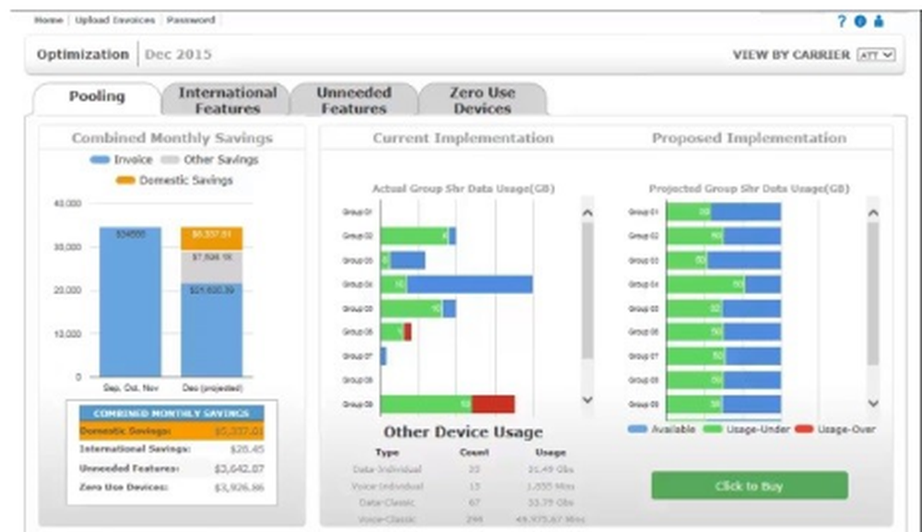
Task: Open the Upload Invoices link
Action: [115, 20]
